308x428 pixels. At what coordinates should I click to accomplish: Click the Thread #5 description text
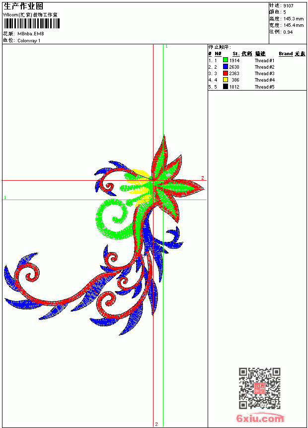tap(264, 87)
